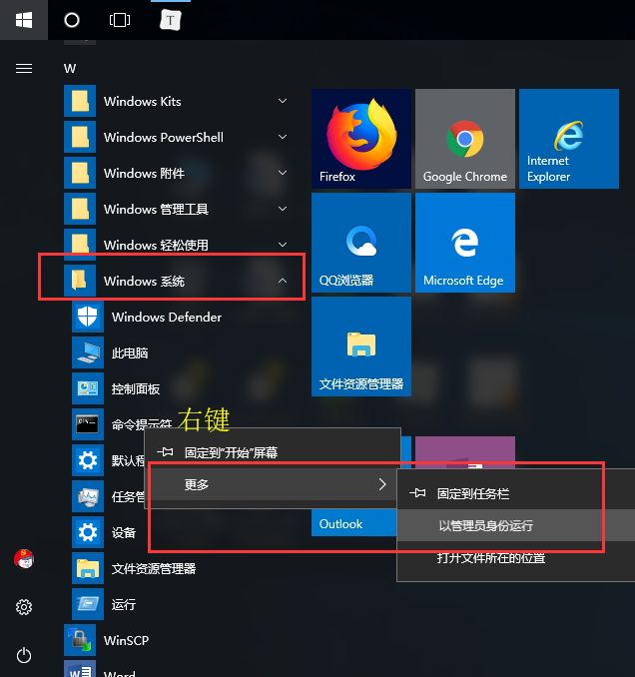The width and height of the screenshot is (635, 677).
Task: Open the Microsoft Edge tile
Action: tap(465, 243)
